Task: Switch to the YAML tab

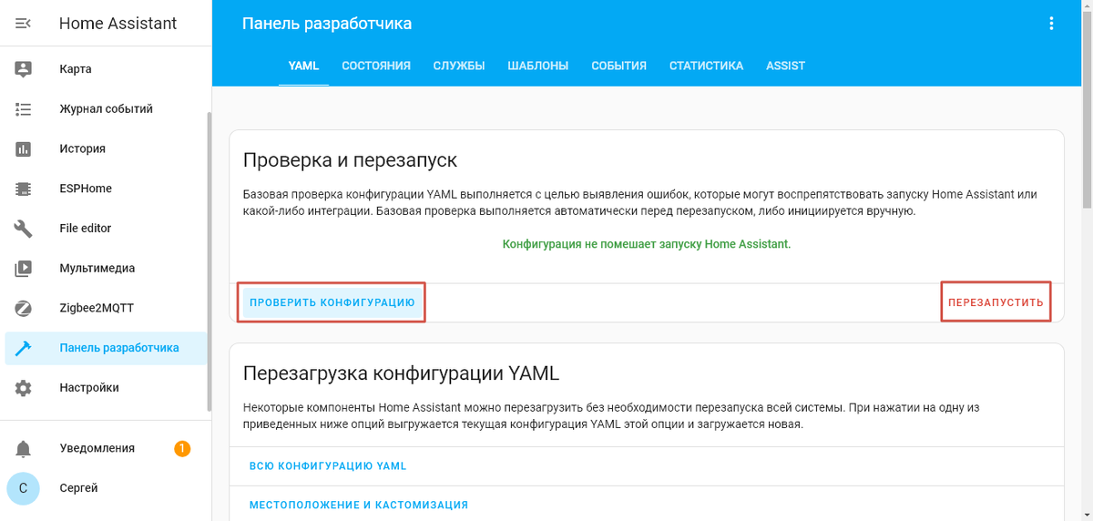Action: click(x=303, y=66)
